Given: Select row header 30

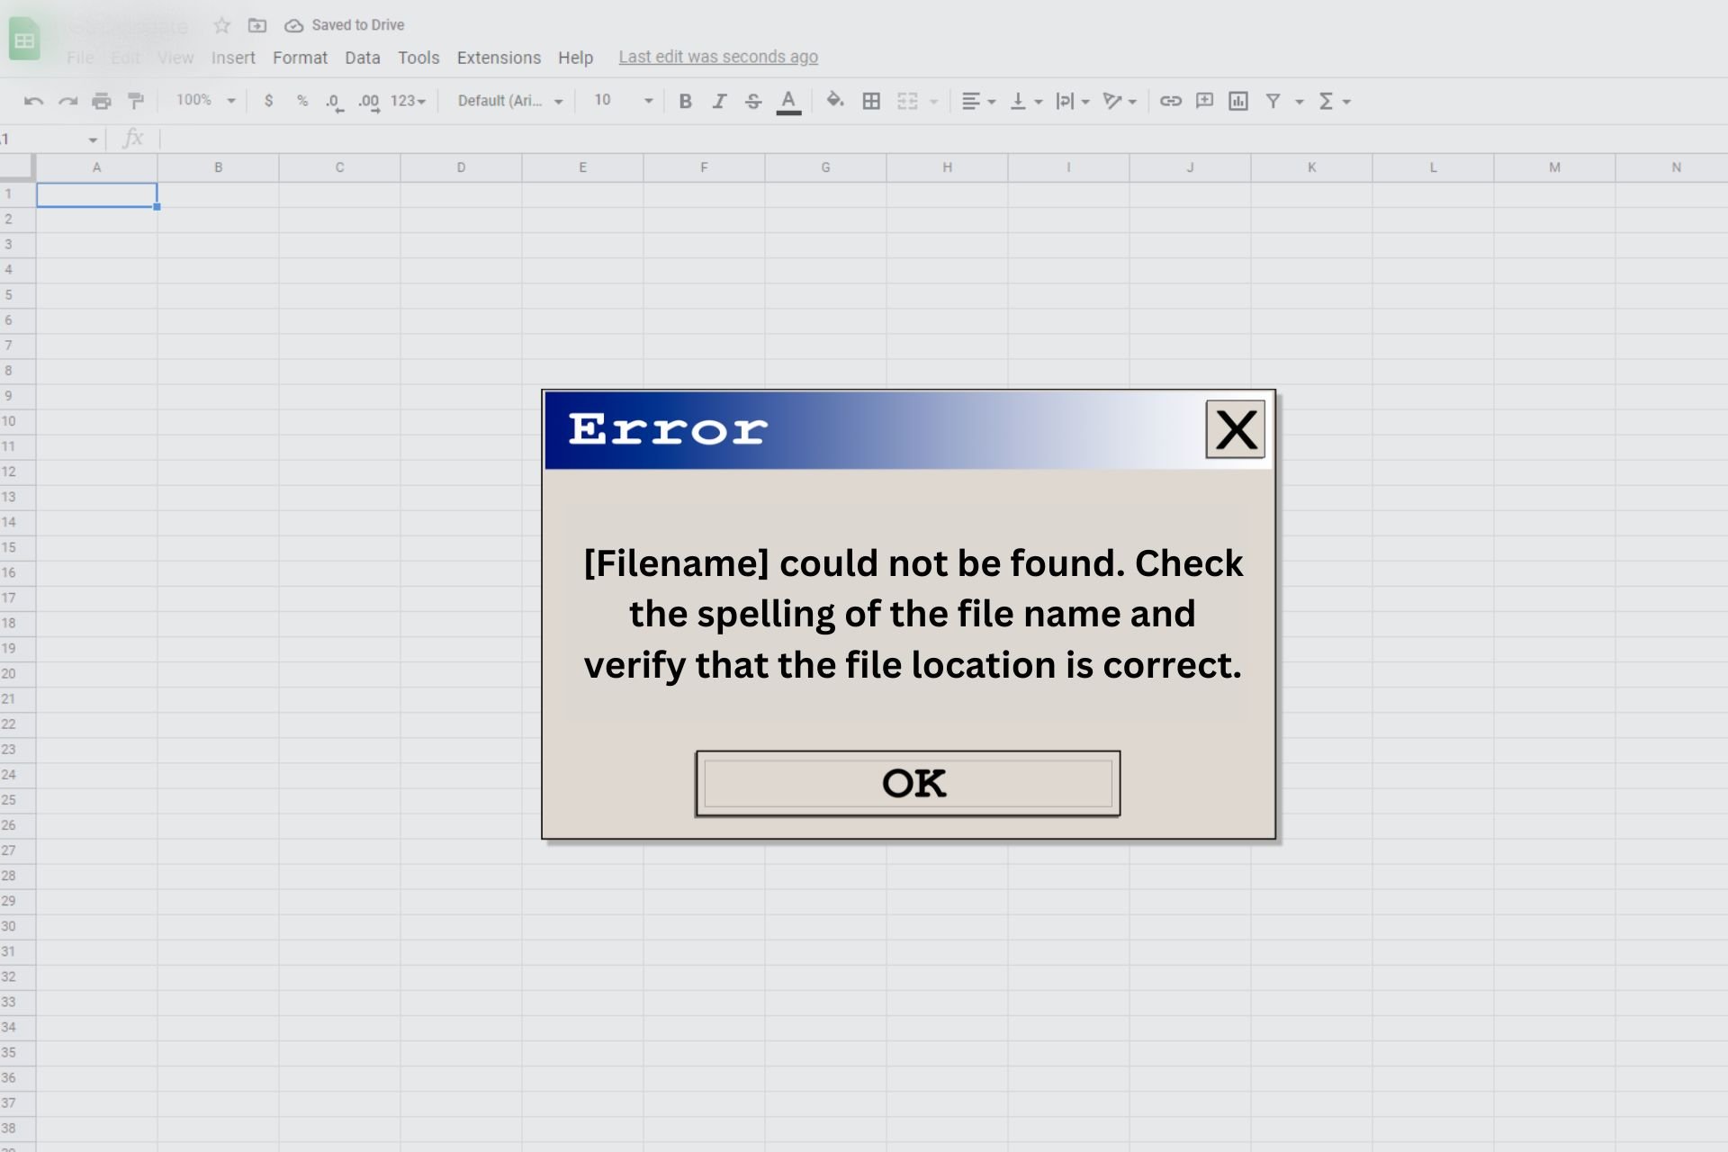Looking at the screenshot, I should pyautogui.click(x=17, y=926).
